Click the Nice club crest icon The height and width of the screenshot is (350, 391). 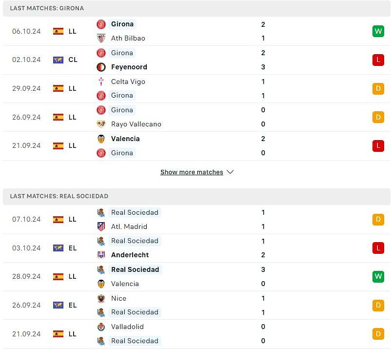(x=101, y=298)
